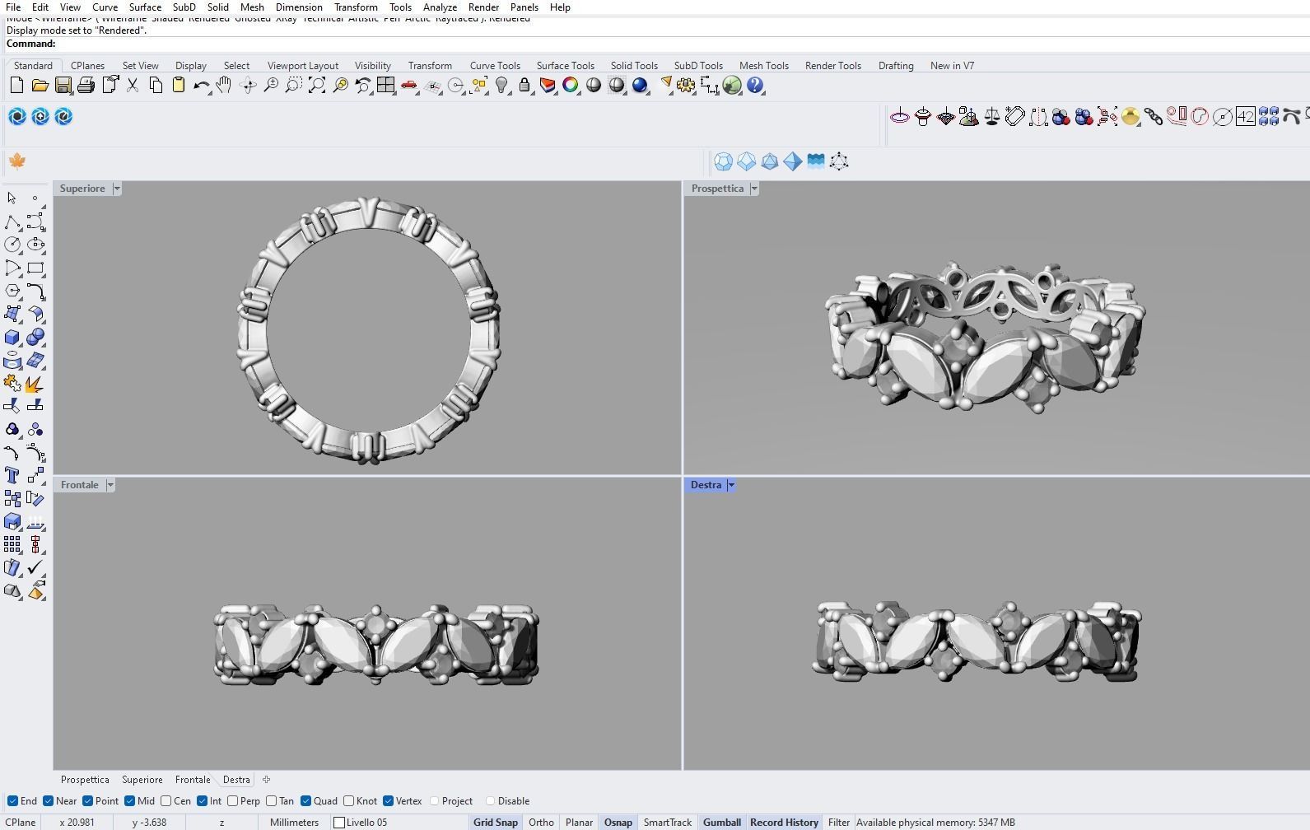Open Destra viewport dropdown arrow
1310x830 pixels.
731,485
